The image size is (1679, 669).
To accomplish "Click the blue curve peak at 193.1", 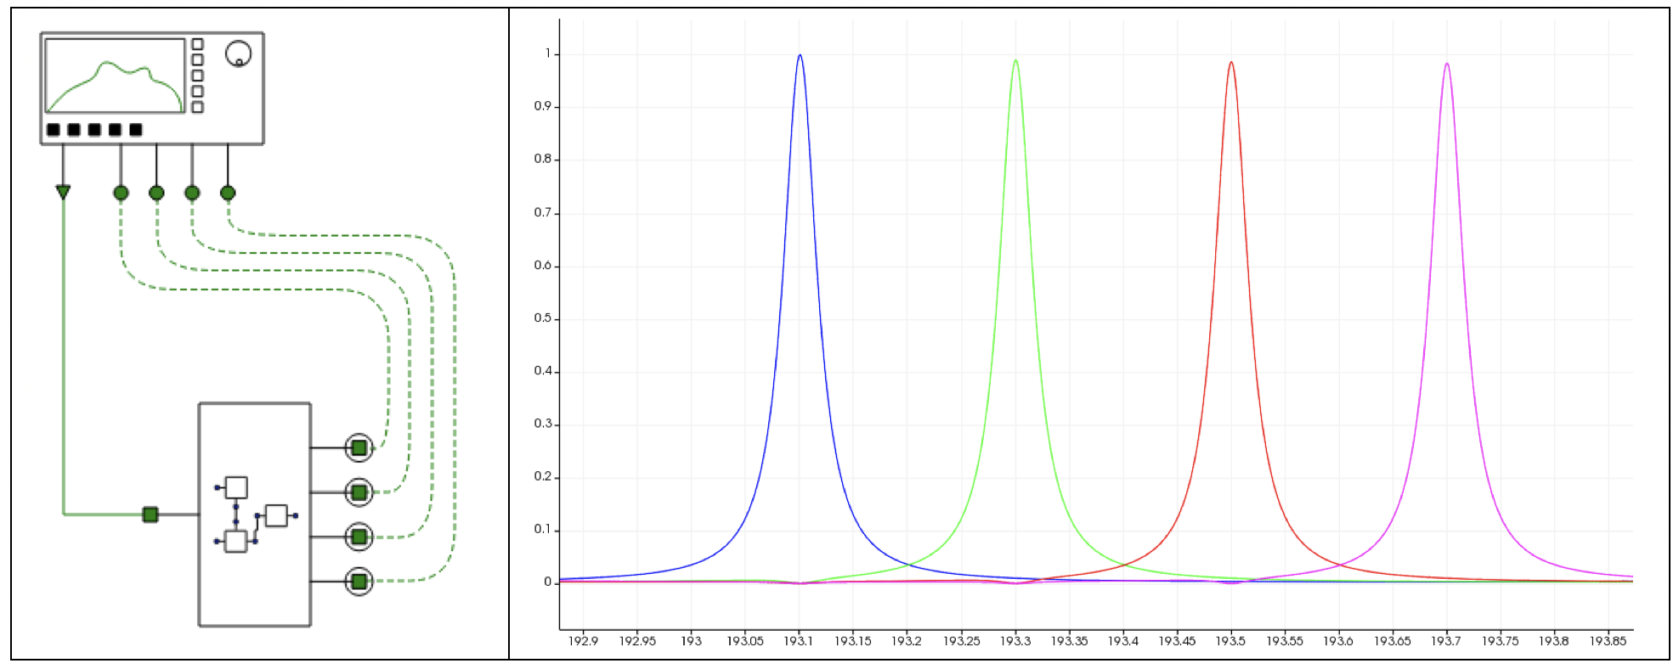I will point(800,56).
